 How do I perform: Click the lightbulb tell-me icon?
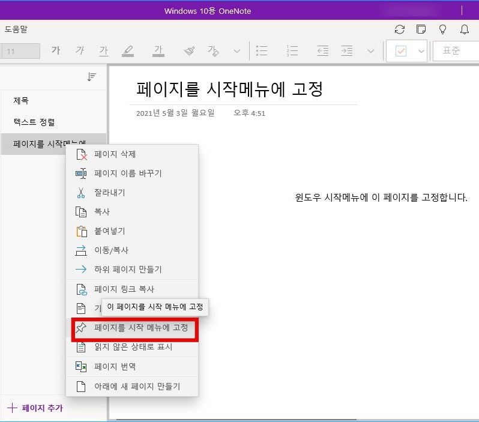[x=442, y=29]
